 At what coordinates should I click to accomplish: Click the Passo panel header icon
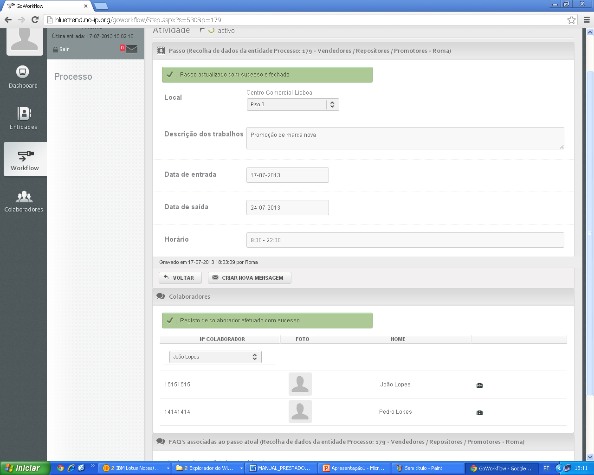pos(161,51)
